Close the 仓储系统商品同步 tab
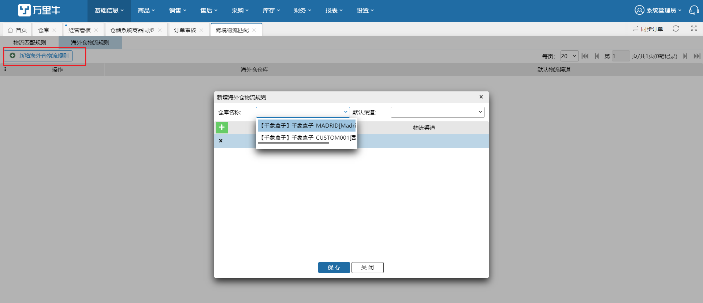Image resolution: width=703 pixels, height=303 pixels. (160, 30)
